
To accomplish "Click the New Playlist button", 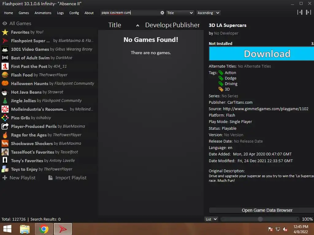I will coord(19,178).
